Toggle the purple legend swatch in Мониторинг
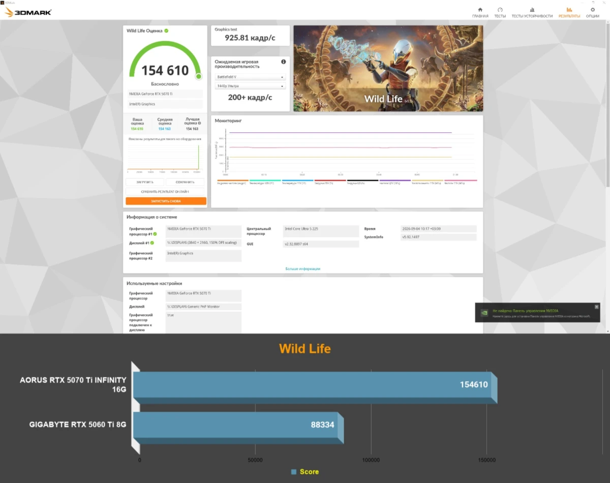This screenshot has height=483, width=610. point(395,180)
